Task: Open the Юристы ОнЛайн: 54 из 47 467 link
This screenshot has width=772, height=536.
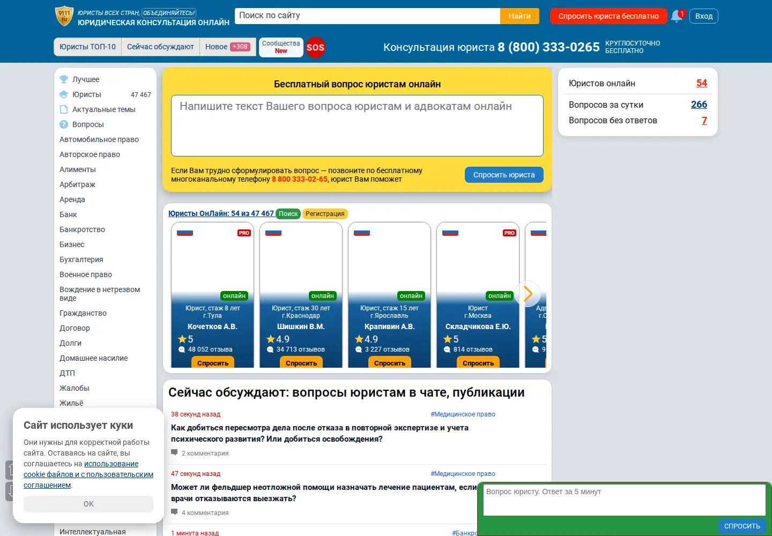Action: [221, 213]
